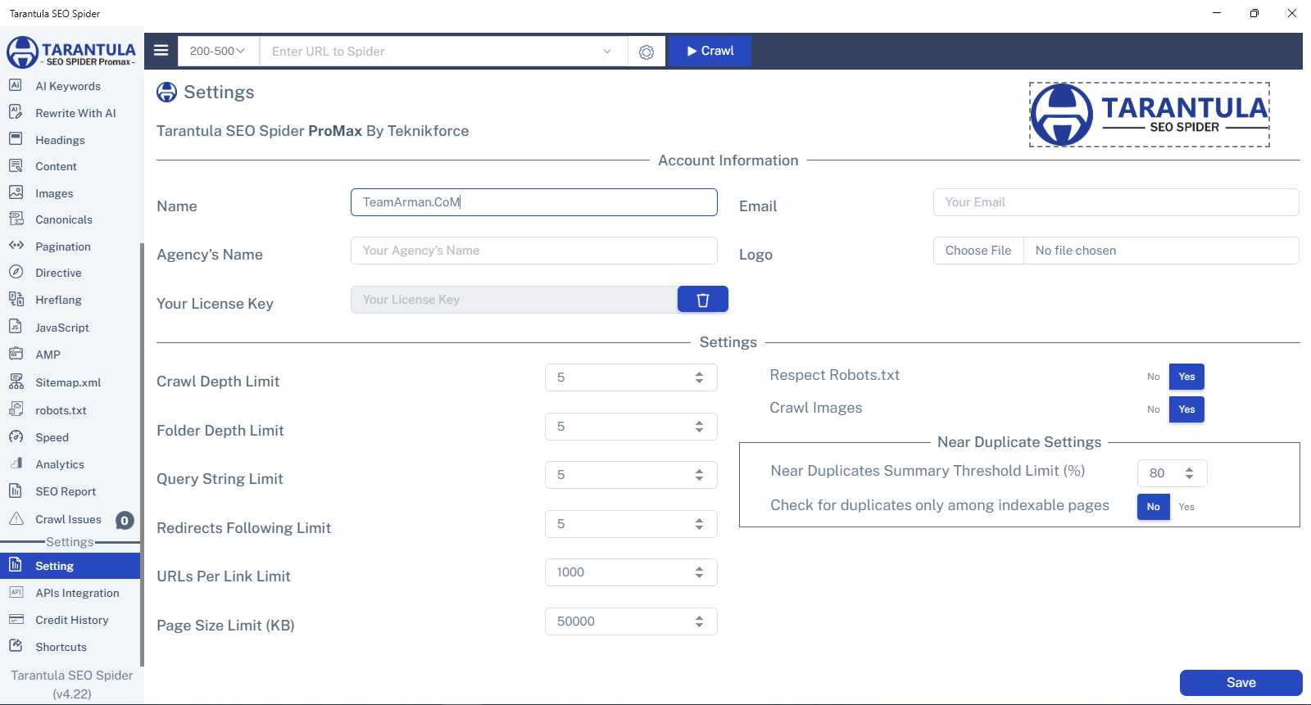The image size is (1311, 705).
Task: Click the JavaScript file icon
Action: point(16,327)
